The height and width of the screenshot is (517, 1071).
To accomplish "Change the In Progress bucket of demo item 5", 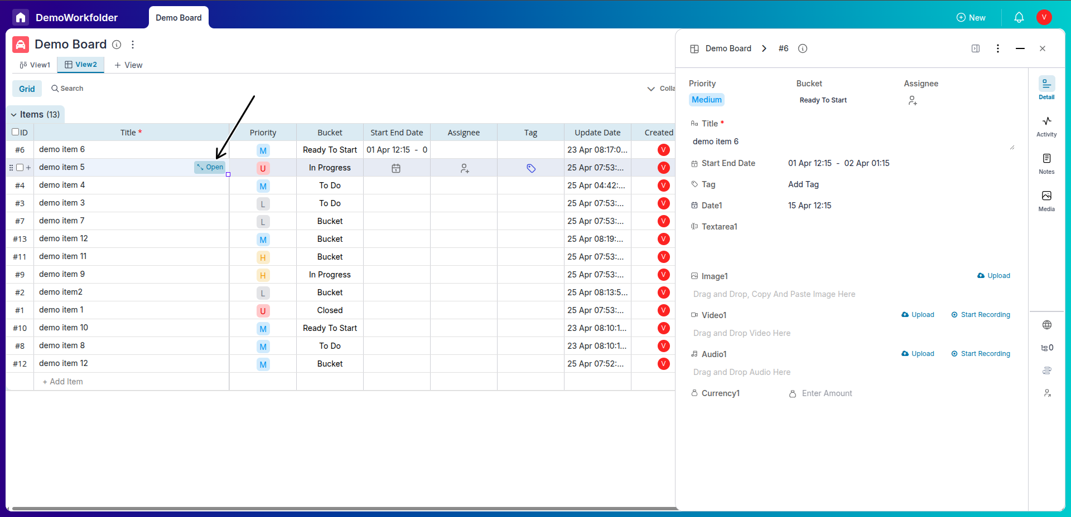I will click(330, 168).
